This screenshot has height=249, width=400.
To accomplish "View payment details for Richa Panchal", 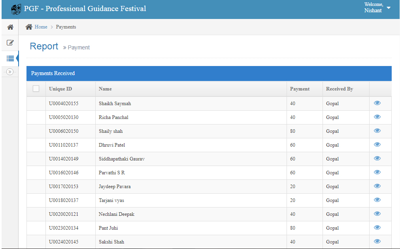I will click(377, 117).
